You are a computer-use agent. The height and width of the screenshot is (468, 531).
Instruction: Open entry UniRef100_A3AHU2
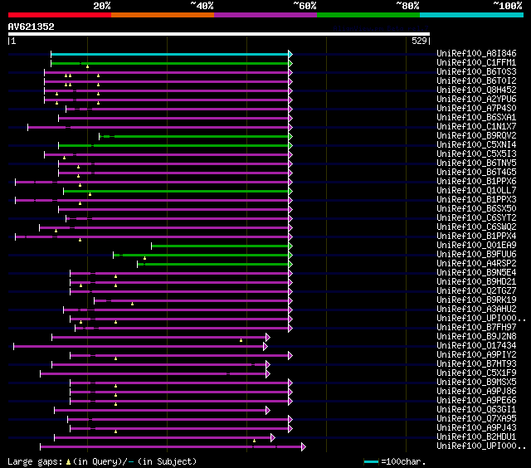click(x=476, y=310)
